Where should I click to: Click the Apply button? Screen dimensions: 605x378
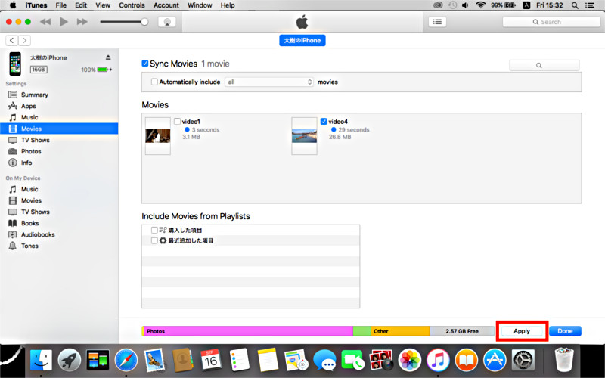(522, 331)
